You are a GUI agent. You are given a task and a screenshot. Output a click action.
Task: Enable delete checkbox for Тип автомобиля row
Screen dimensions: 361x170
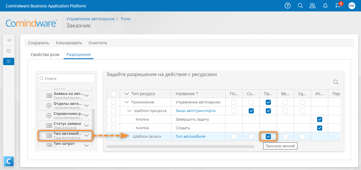click(x=303, y=137)
